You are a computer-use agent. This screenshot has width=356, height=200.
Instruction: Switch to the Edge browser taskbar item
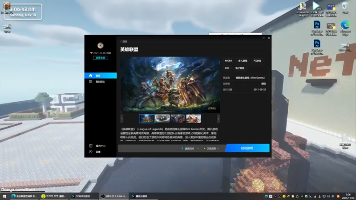click(24, 196)
